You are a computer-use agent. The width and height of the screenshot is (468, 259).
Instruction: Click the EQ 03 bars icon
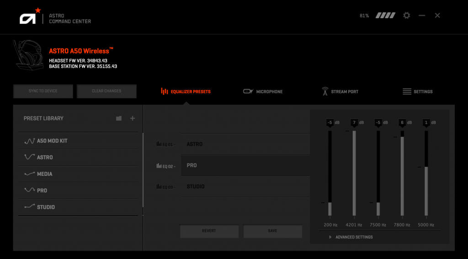click(159, 186)
